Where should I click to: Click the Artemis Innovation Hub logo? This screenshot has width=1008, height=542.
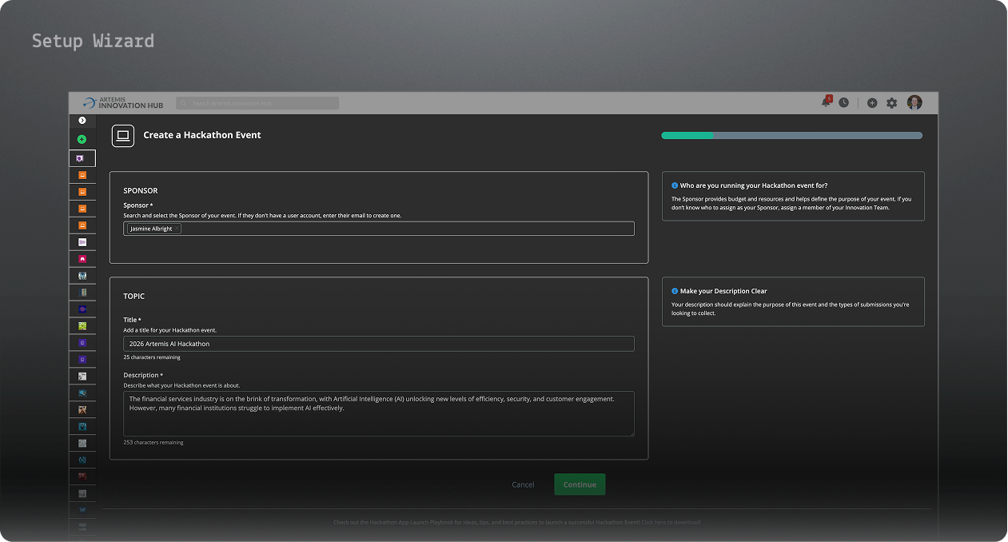(123, 103)
